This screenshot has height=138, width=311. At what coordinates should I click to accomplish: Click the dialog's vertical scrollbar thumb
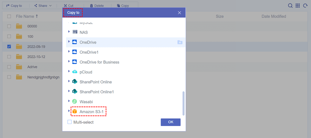[184, 103]
